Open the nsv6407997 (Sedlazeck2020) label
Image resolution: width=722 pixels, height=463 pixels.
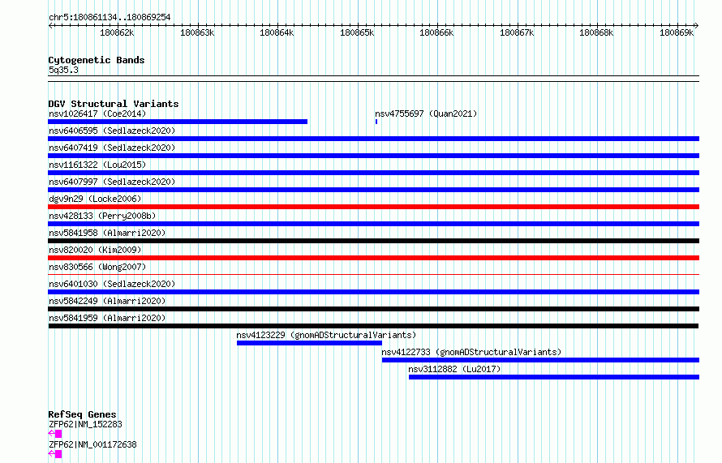112,182
